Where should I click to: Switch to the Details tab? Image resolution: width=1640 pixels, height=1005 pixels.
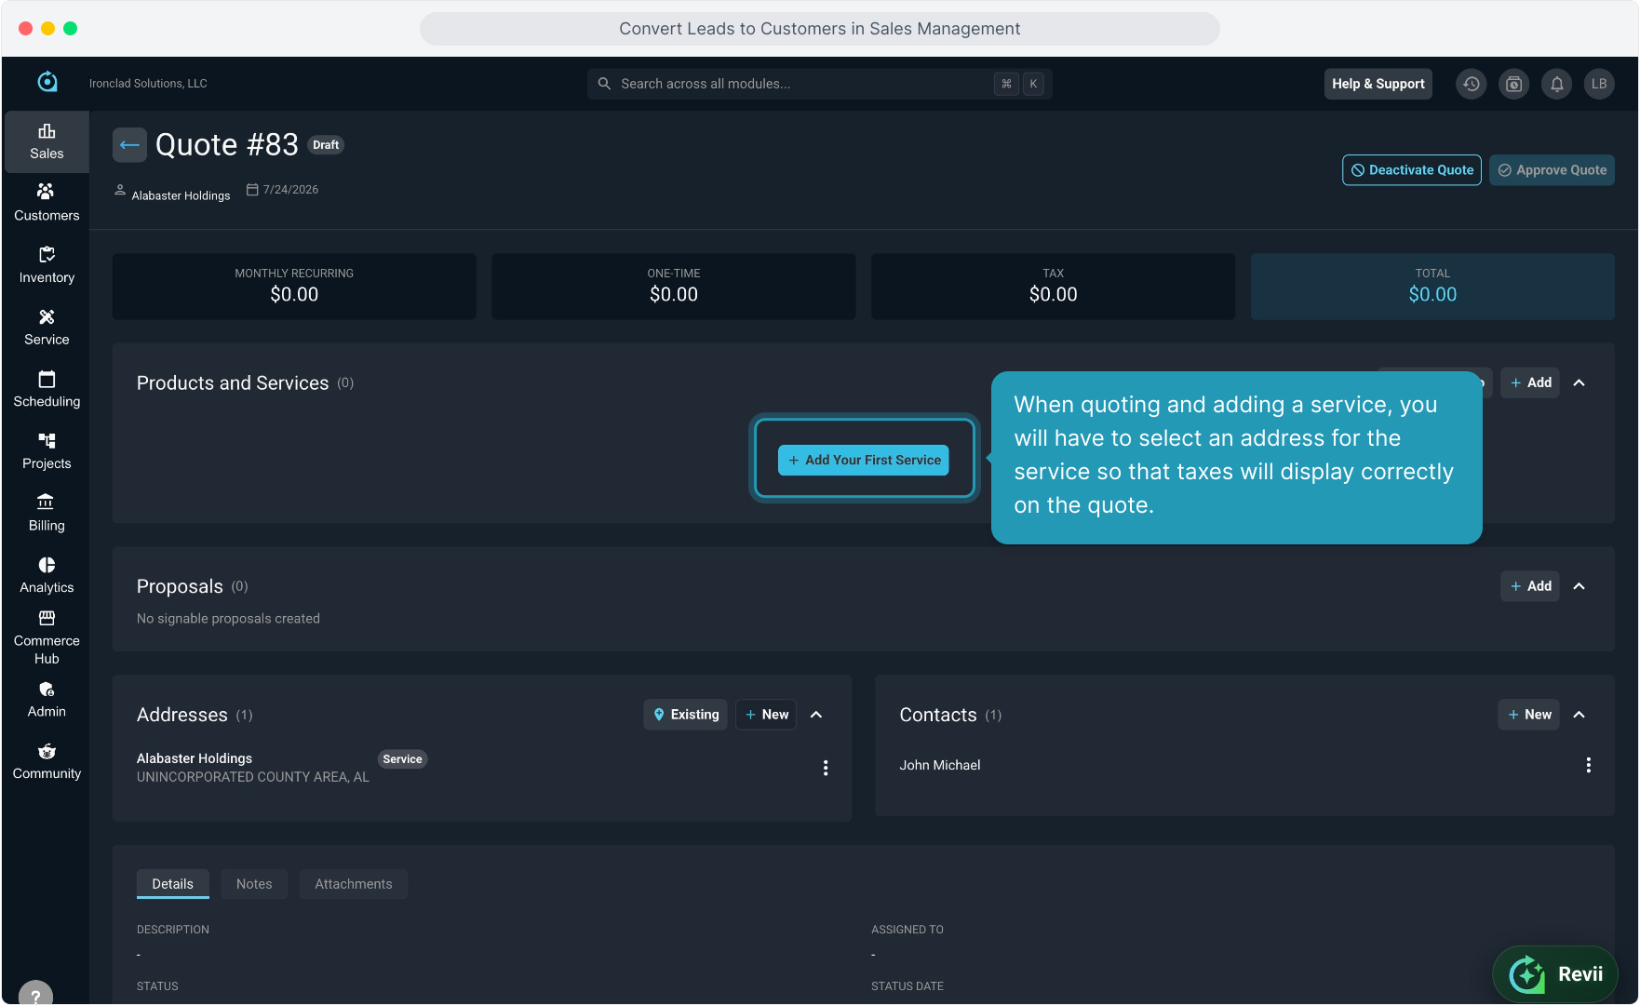coord(173,884)
